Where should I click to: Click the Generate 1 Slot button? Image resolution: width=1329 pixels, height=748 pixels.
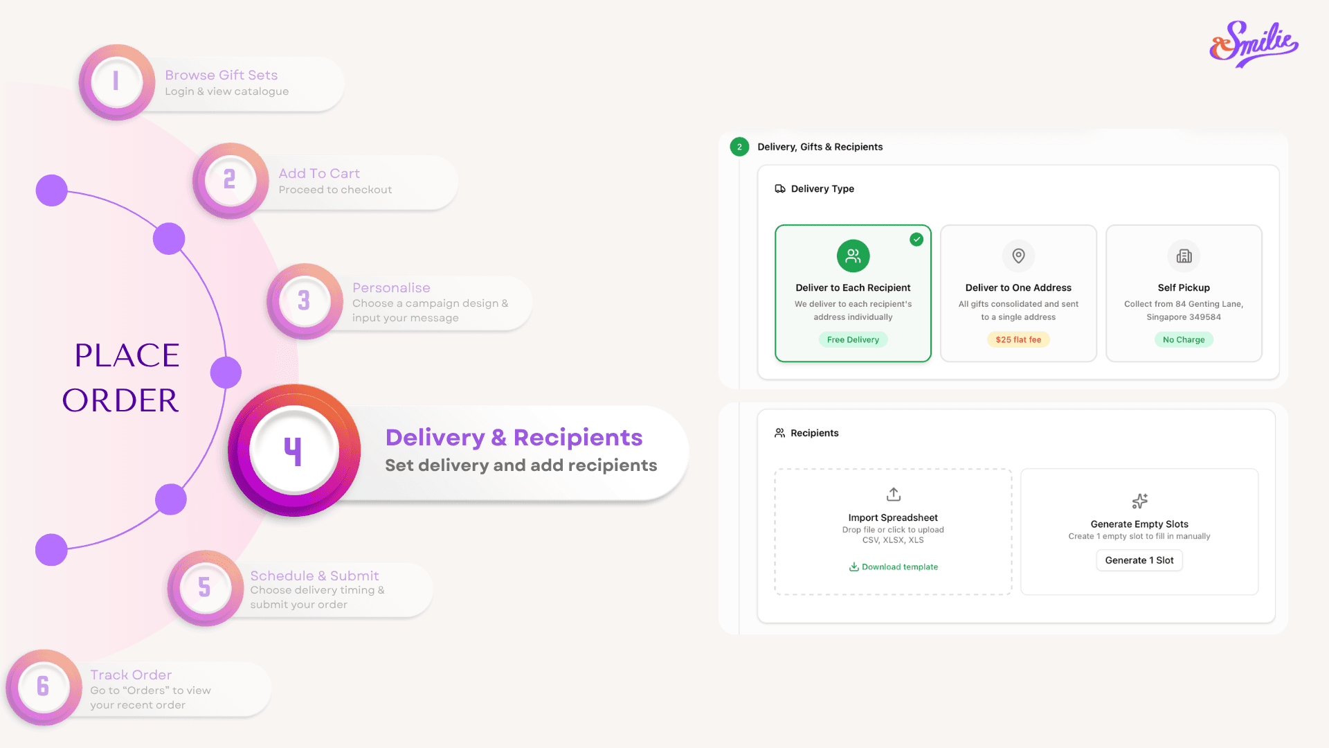pos(1139,560)
